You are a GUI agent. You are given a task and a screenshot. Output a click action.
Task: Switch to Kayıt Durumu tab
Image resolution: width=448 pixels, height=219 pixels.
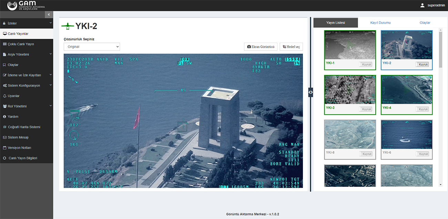[380, 23]
